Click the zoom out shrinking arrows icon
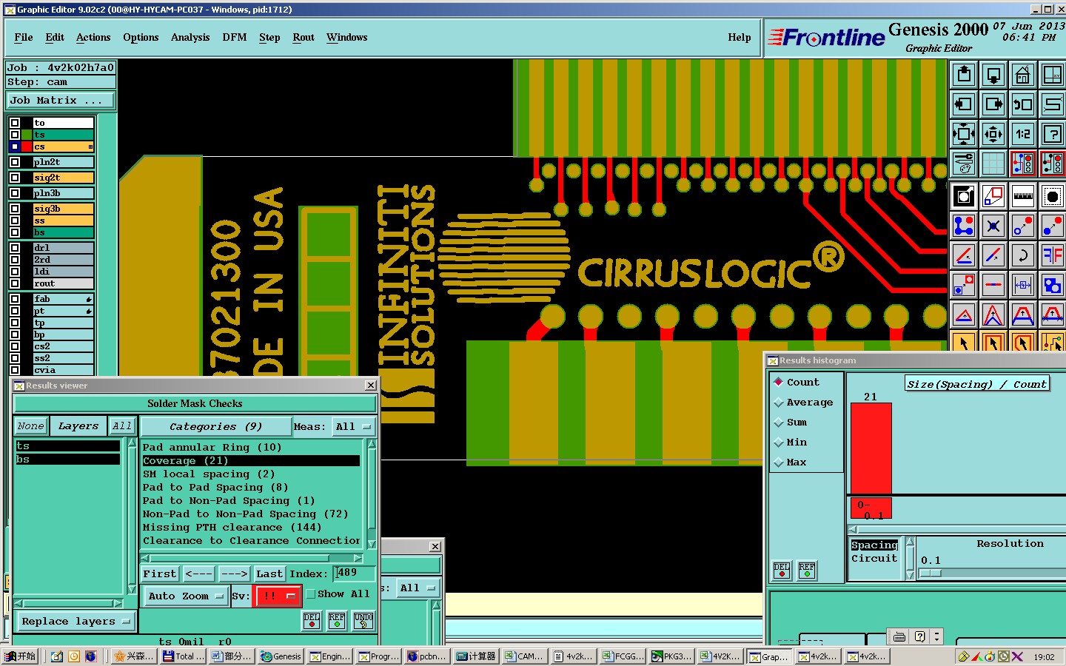 click(993, 134)
